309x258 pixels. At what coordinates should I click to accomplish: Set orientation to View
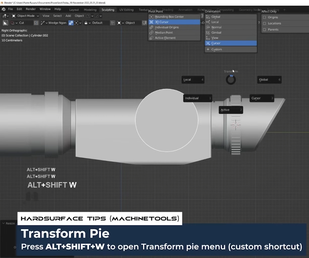[231, 38]
